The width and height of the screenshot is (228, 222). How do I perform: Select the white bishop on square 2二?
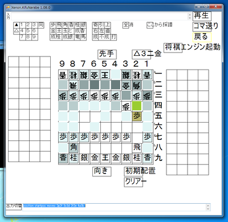(x=137, y=85)
